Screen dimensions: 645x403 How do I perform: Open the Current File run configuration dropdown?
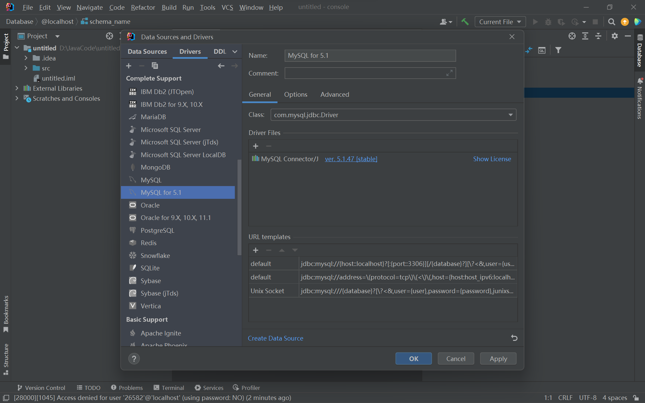coord(500,22)
